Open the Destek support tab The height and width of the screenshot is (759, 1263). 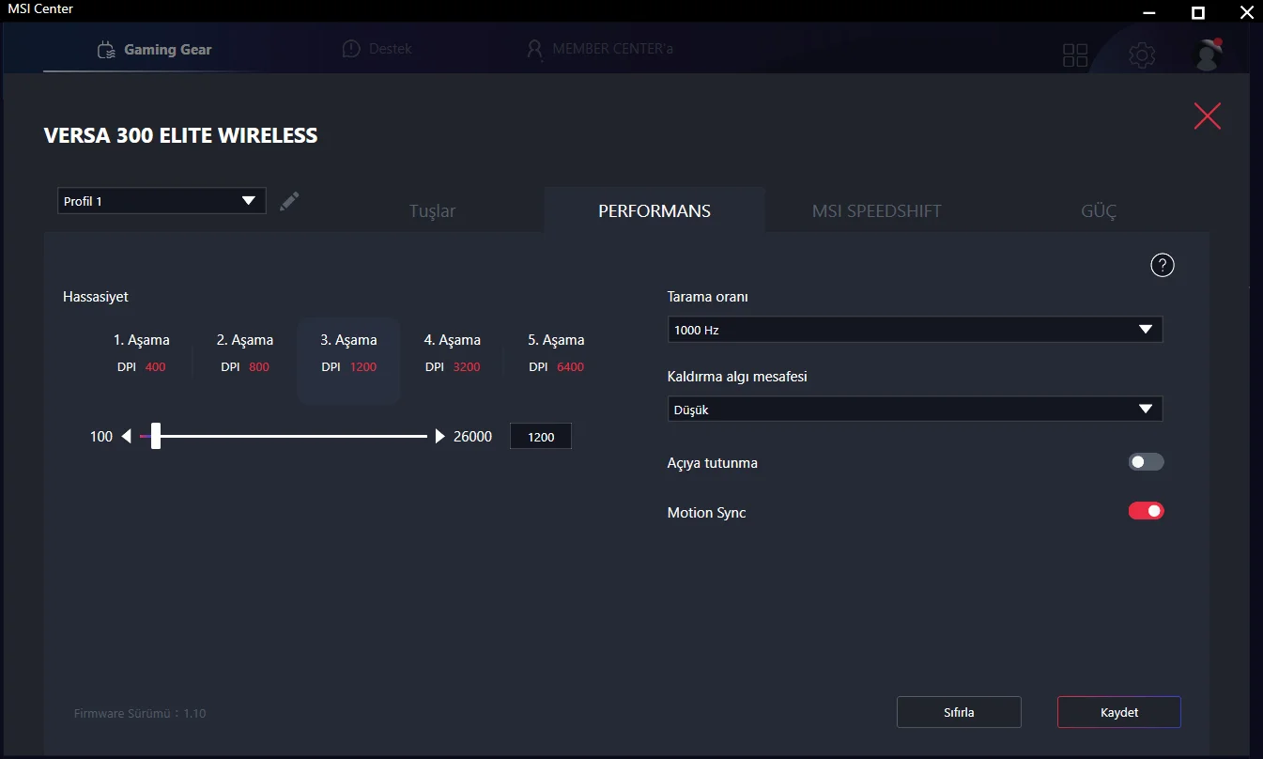coord(377,49)
